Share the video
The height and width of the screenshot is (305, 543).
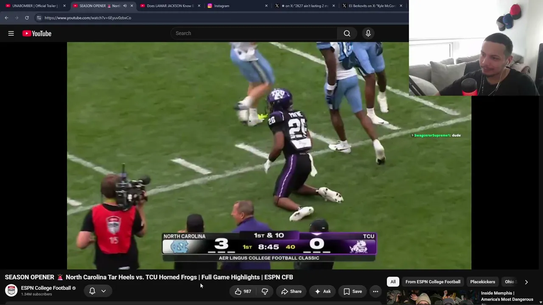click(291, 291)
